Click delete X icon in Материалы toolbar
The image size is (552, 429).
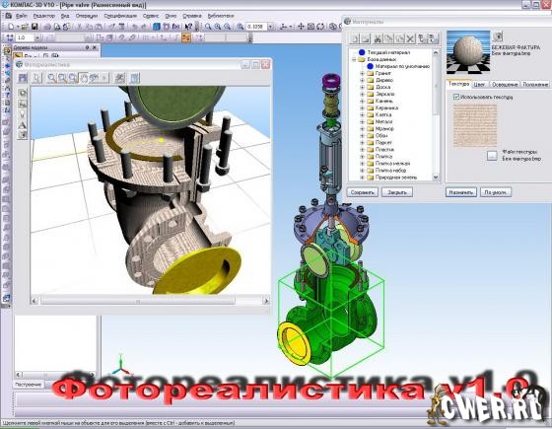point(410,38)
